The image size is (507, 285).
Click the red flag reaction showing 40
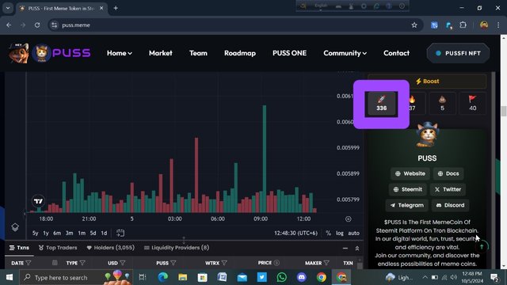[472, 104]
